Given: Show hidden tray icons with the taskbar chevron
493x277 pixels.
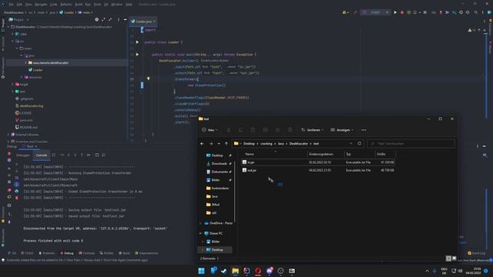Looking at the screenshot, I should point(427,271).
